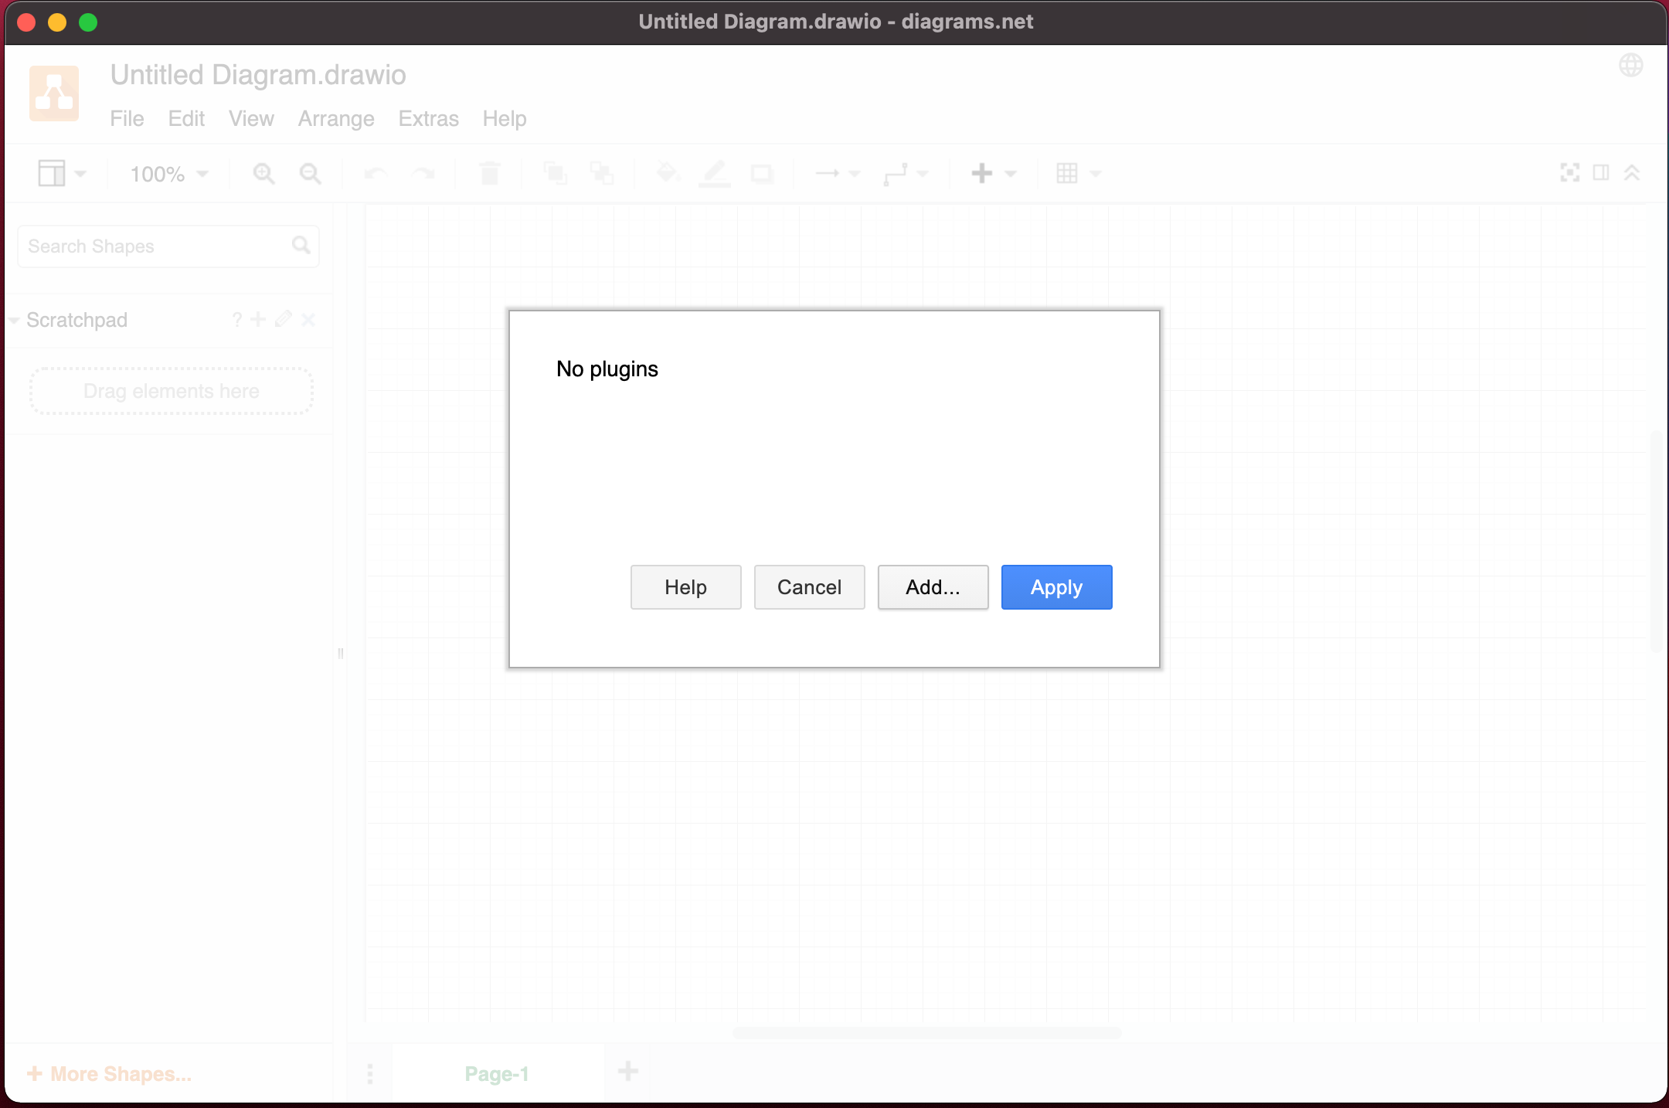This screenshot has width=1669, height=1108.
Task: Open the Insert plus dropdown
Action: pos(993,173)
